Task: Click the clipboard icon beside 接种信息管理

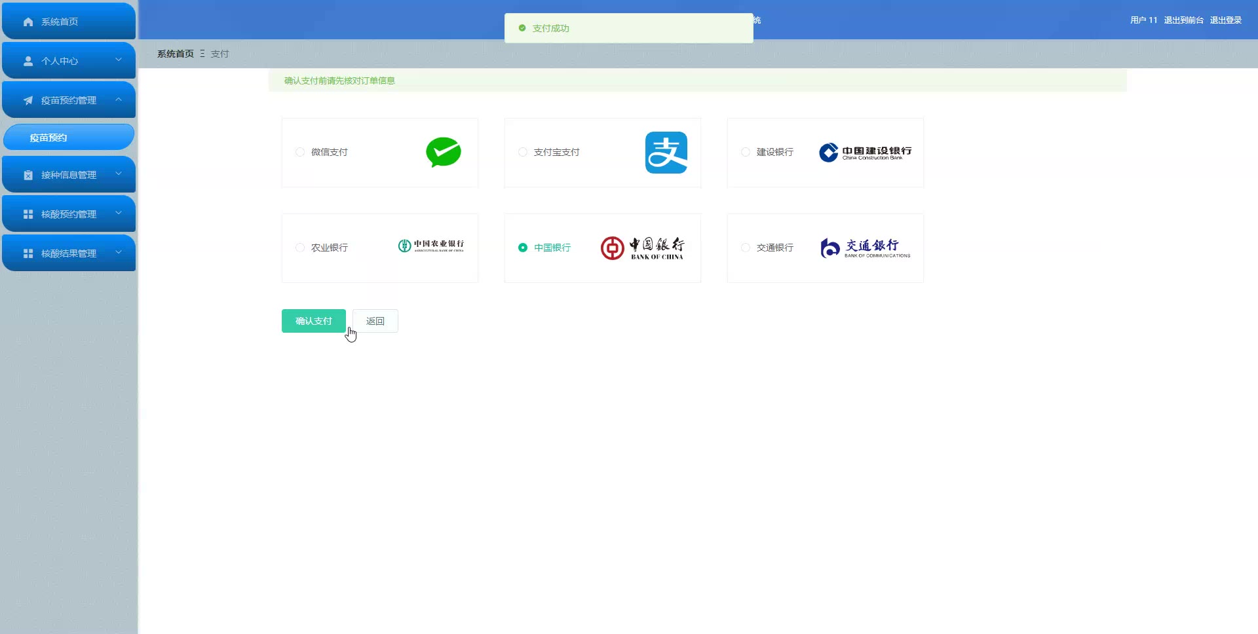Action: [28, 175]
